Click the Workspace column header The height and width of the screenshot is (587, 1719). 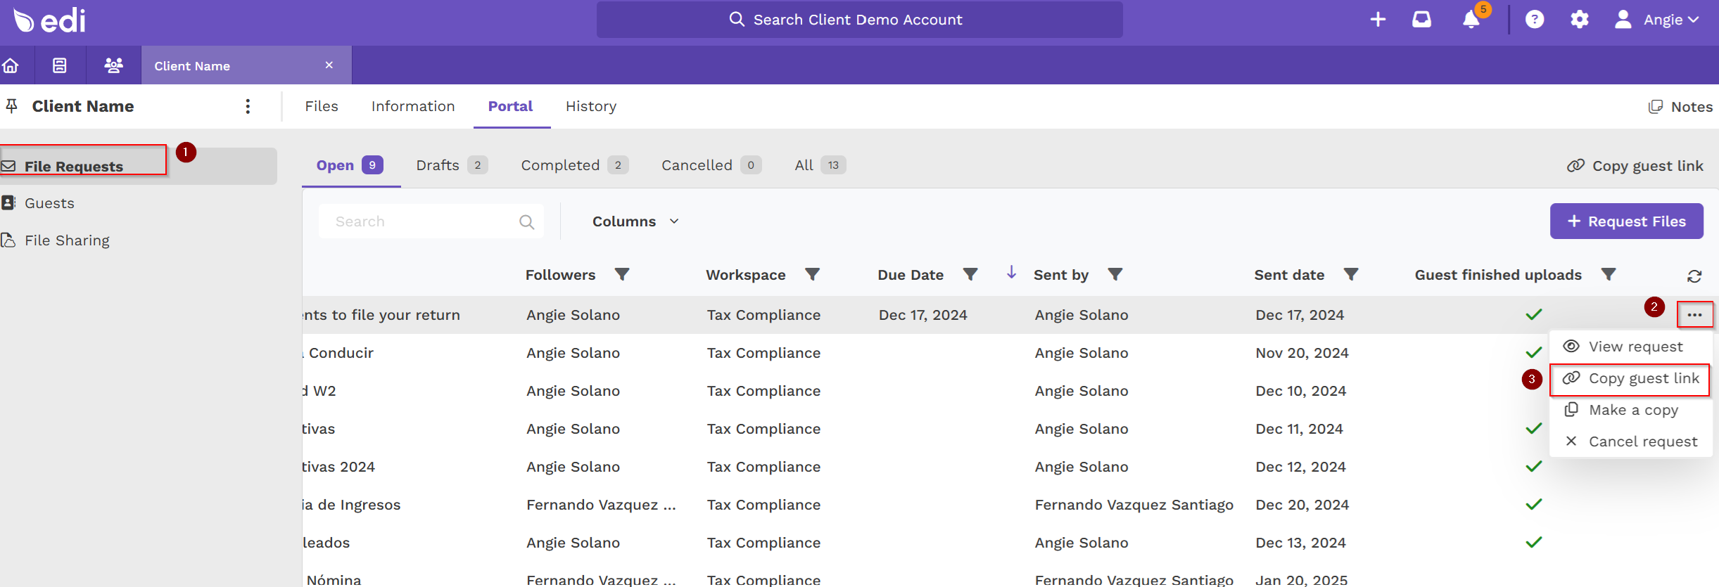(x=746, y=275)
